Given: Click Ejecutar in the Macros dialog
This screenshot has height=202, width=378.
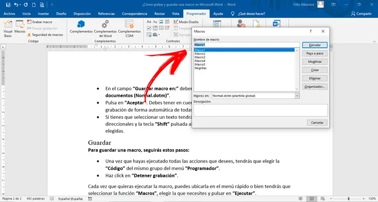Looking at the screenshot, I should pyautogui.click(x=315, y=45).
